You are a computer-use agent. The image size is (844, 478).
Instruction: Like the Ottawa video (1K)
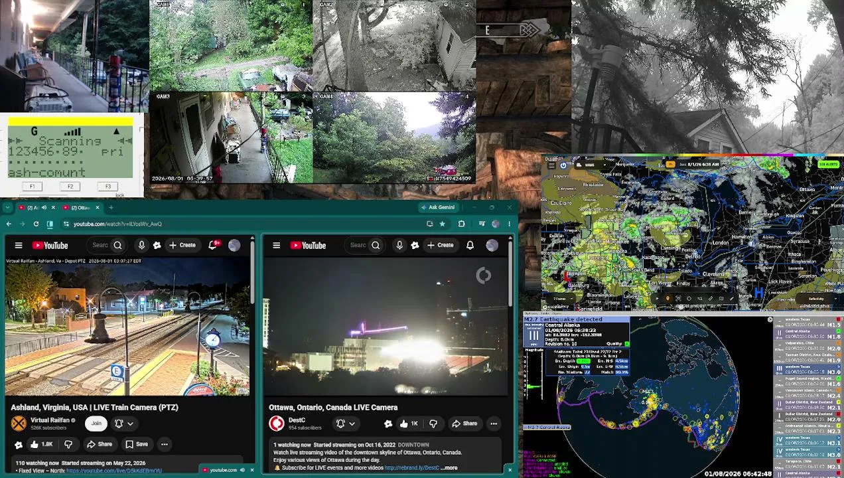pos(409,424)
